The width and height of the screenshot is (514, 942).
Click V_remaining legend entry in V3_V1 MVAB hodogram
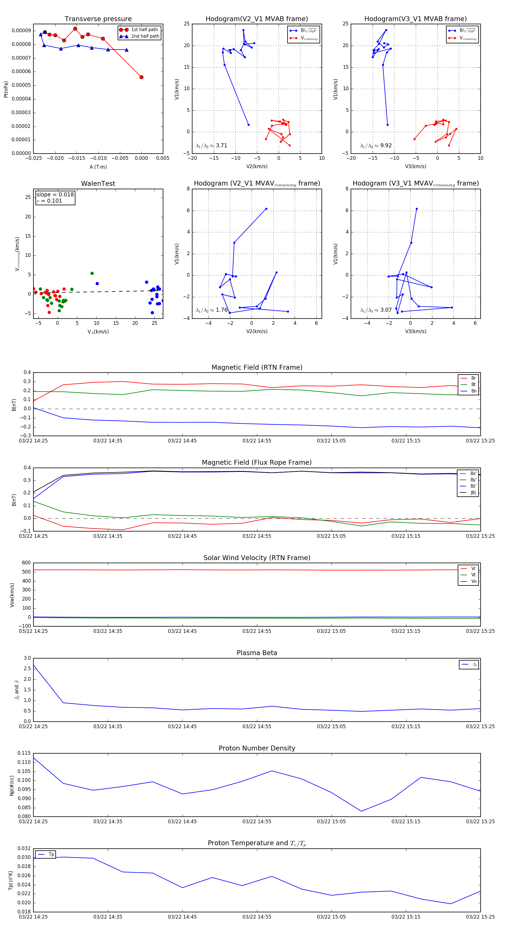tap(462, 38)
